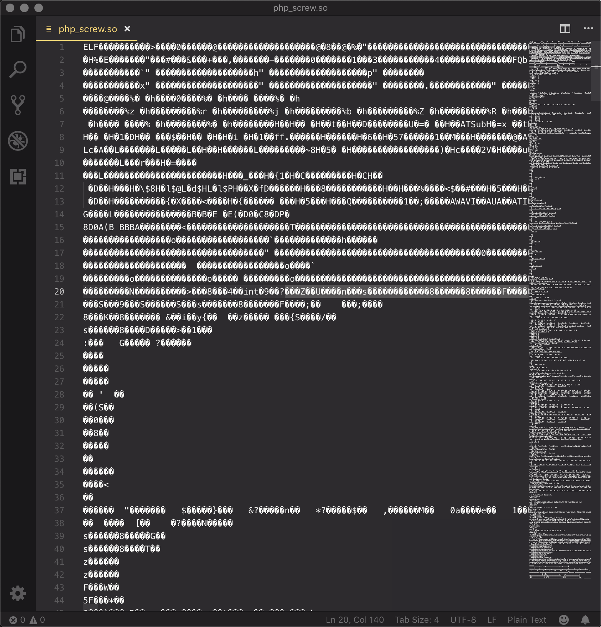Screen dimensions: 601x627
Task: Split the editor using the split icon
Action: pyautogui.click(x=565, y=29)
